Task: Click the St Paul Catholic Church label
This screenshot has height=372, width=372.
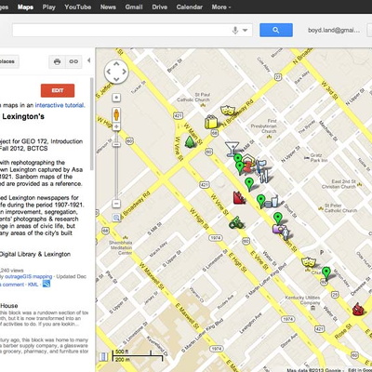Action: (x=193, y=97)
